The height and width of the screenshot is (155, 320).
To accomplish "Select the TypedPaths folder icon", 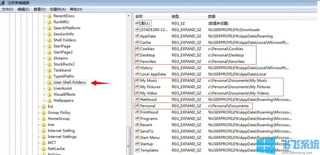I will coord(49,77).
